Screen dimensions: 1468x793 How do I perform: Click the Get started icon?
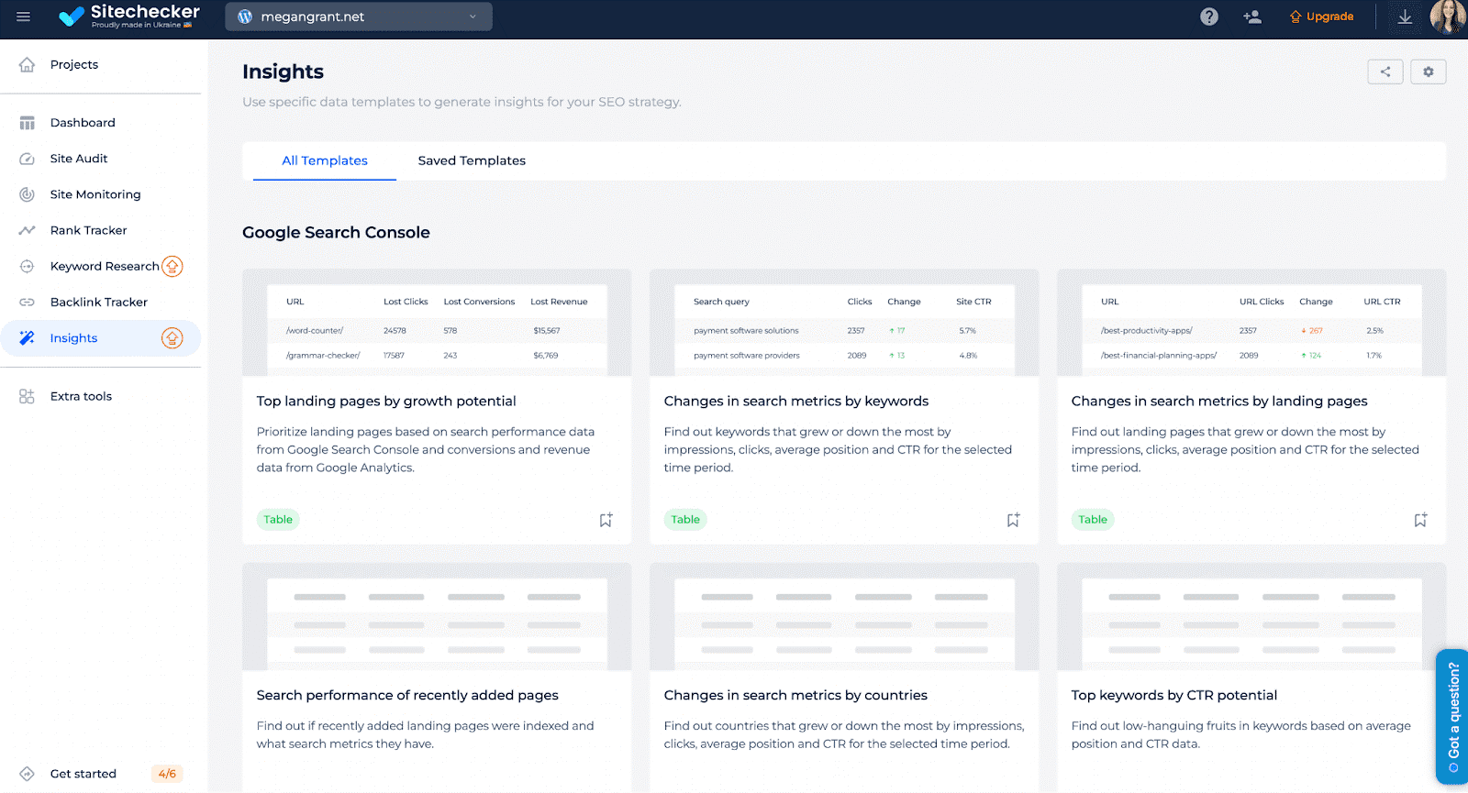pyautogui.click(x=27, y=774)
